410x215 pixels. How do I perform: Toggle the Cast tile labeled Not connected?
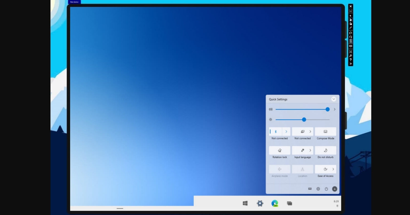tap(302, 132)
